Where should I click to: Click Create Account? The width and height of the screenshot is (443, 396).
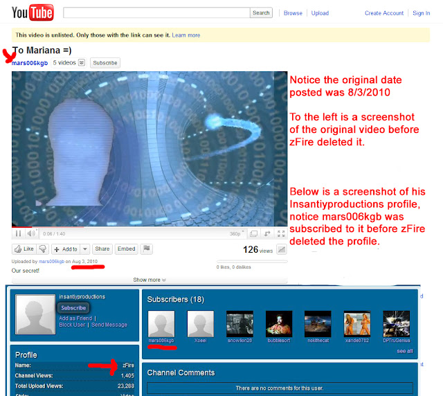tap(384, 13)
